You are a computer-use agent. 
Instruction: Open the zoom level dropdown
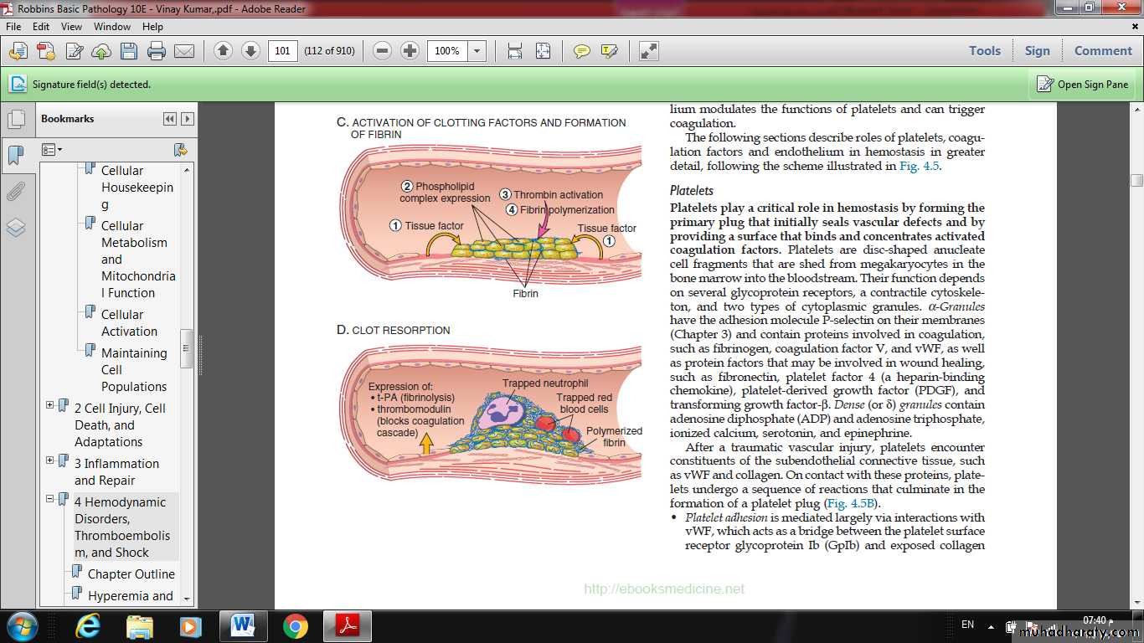[477, 51]
